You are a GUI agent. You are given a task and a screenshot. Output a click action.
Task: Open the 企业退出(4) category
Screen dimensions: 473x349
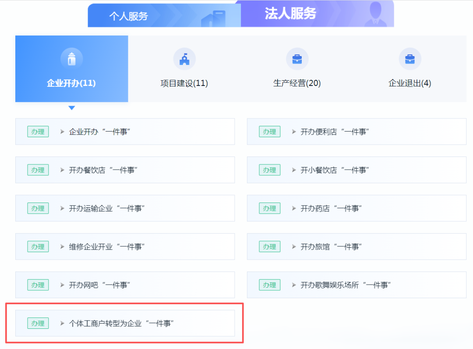[x=410, y=83]
